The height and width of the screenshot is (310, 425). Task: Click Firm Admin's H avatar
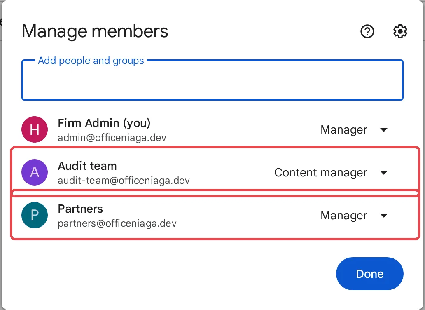click(x=35, y=129)
